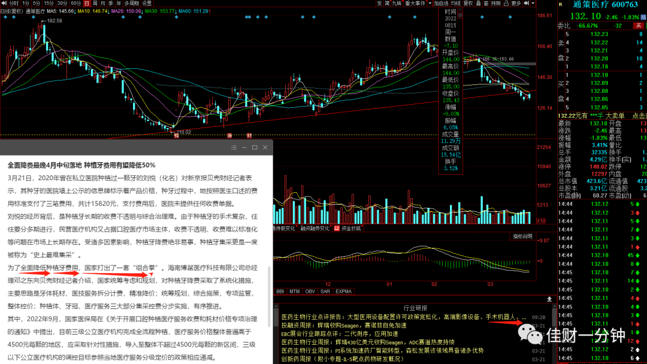647x364 pixels.
Task: Select the 30分 period
Action: coord(62,3)
